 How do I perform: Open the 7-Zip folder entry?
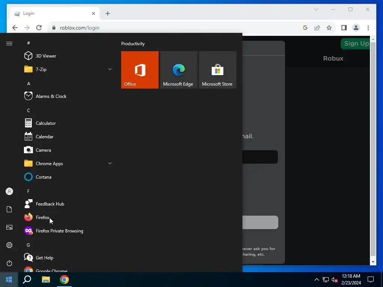click(68, 69)
